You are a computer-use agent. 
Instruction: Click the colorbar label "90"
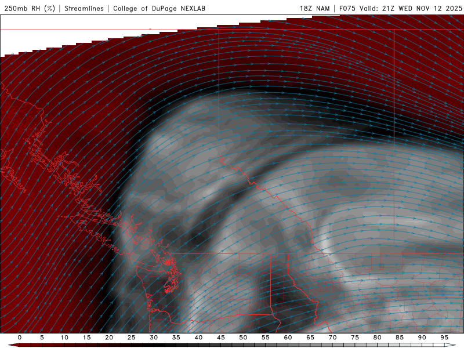(x=422, y=338)
